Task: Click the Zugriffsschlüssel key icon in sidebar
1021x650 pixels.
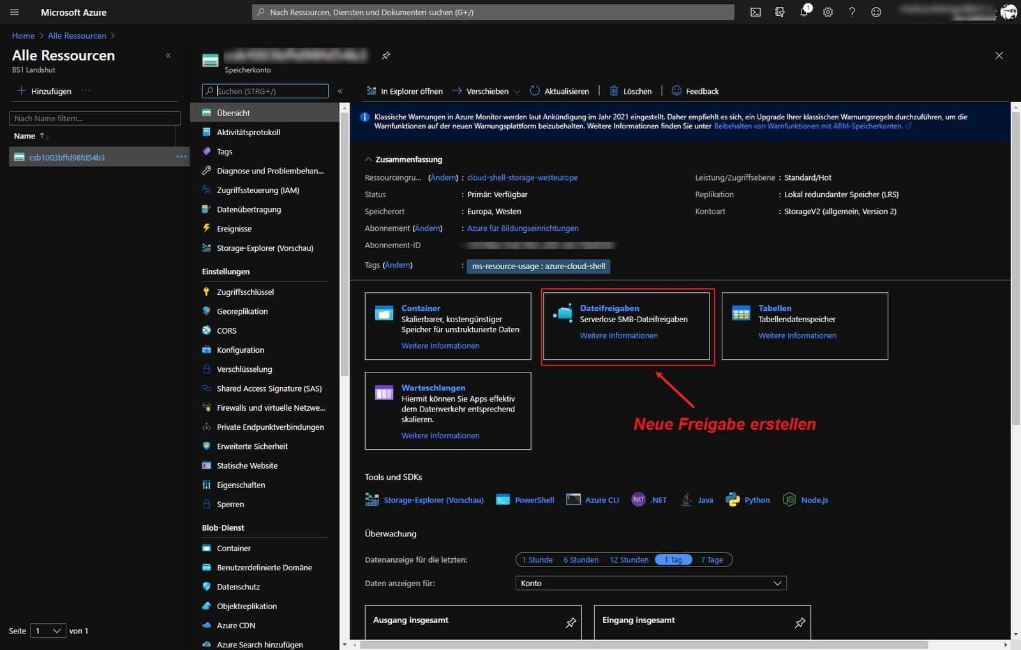Action: click(x=205, y=292)
